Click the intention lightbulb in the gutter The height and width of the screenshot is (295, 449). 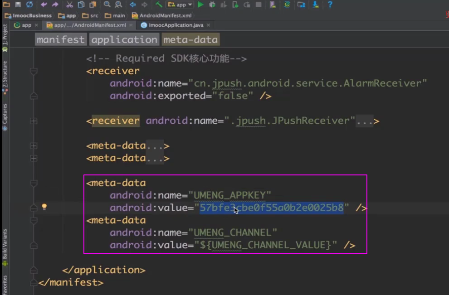point(44,207)
